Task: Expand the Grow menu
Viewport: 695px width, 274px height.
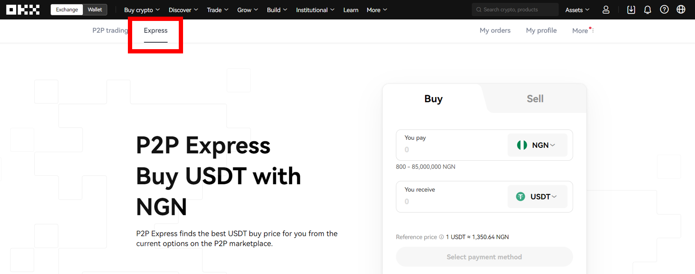Action: [248, 10]
